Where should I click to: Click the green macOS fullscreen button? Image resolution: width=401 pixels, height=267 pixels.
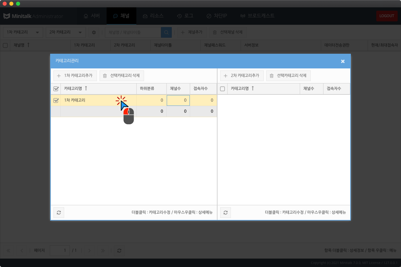coord(18,4)
